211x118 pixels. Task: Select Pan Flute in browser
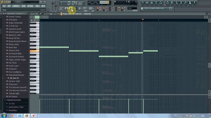point(13,63)
